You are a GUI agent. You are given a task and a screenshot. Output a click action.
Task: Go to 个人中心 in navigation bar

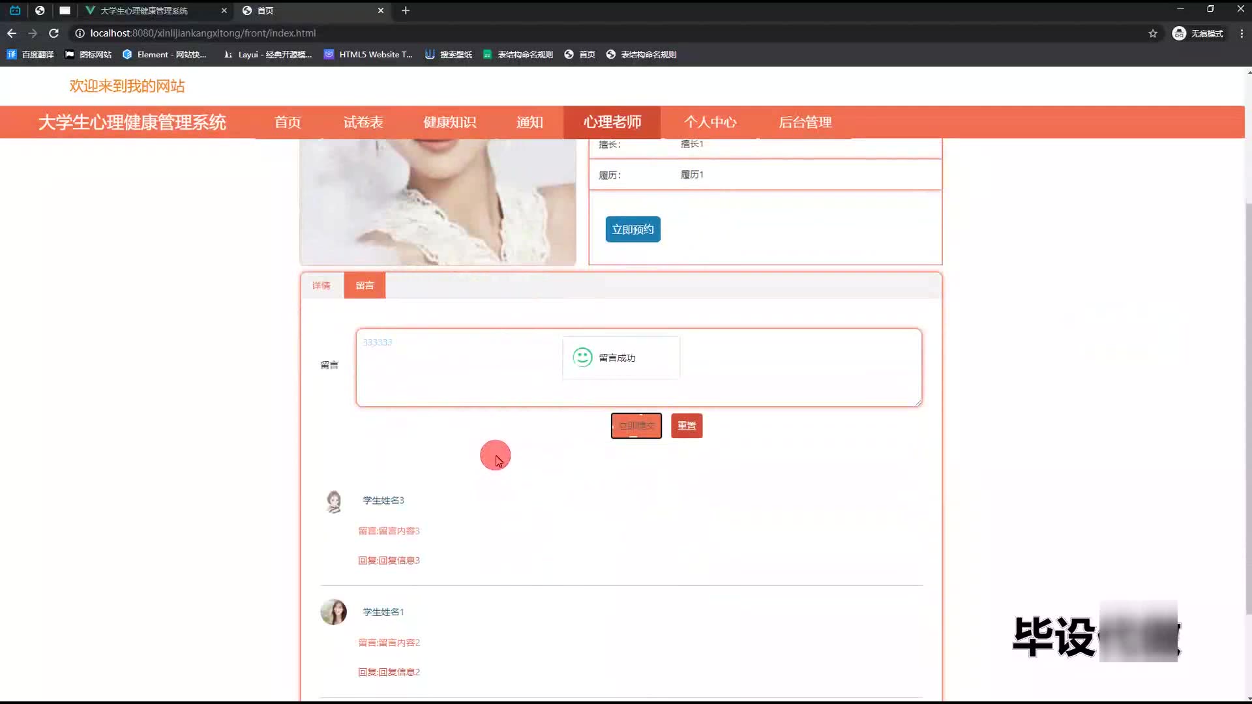click(x=709, y=123)
